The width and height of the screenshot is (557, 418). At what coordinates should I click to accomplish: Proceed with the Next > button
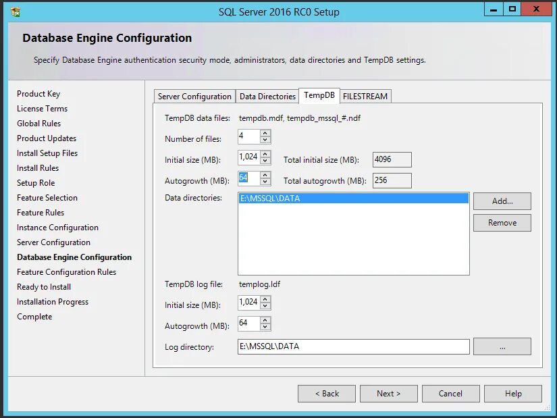(389, 394)
